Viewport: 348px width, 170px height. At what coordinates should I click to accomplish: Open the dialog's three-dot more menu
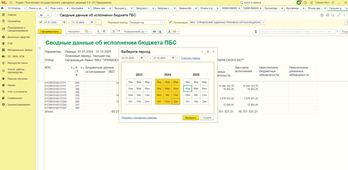tap(202, 52)
